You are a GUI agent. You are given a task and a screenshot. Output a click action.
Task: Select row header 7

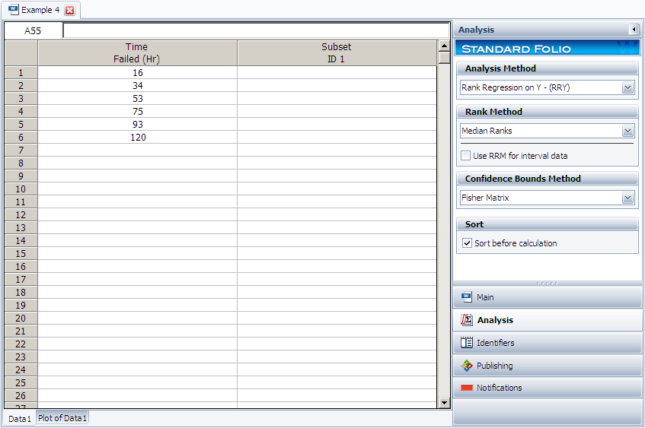(21, 151)
